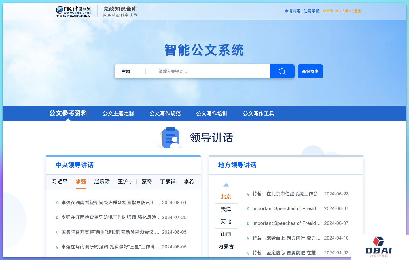
Task: Click the CNKI 中国知网 logo
Action: pyautogui.click(x=73, y=11)
